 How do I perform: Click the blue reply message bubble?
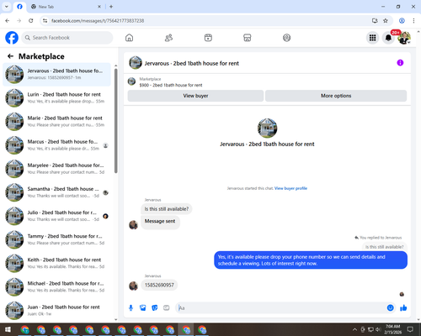[x=311, y=260]
